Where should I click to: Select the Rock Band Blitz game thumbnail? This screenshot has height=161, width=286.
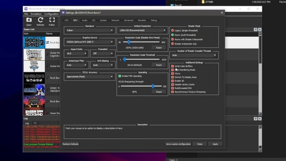[34, 102]
